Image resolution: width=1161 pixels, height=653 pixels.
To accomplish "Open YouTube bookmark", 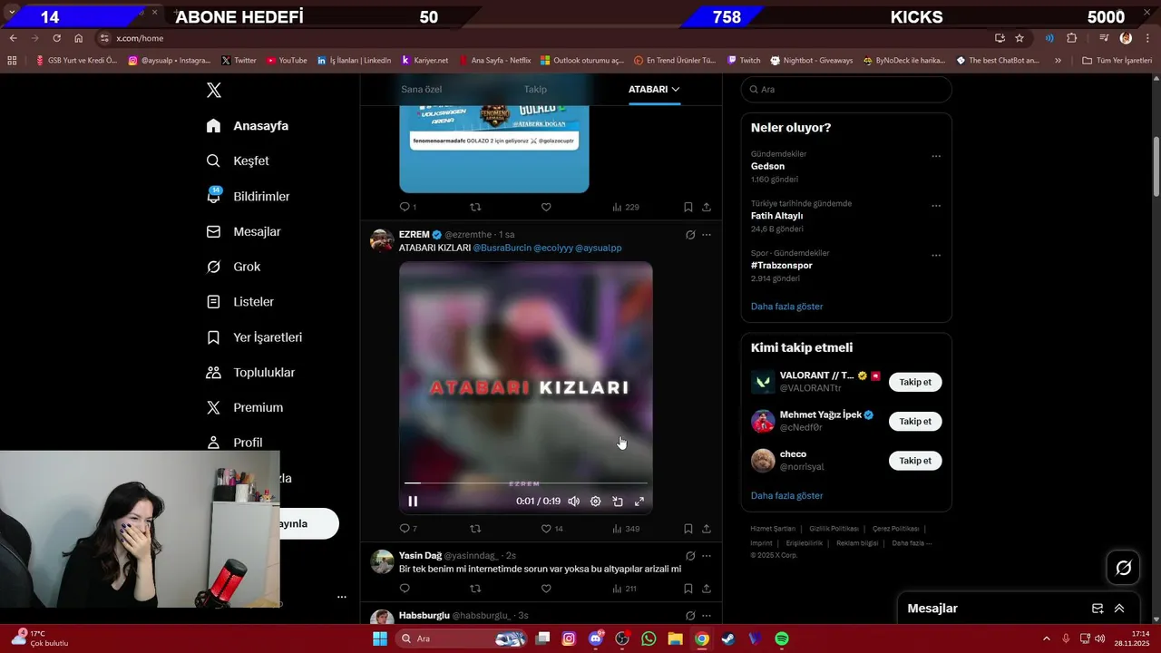I will coord(287,61).
